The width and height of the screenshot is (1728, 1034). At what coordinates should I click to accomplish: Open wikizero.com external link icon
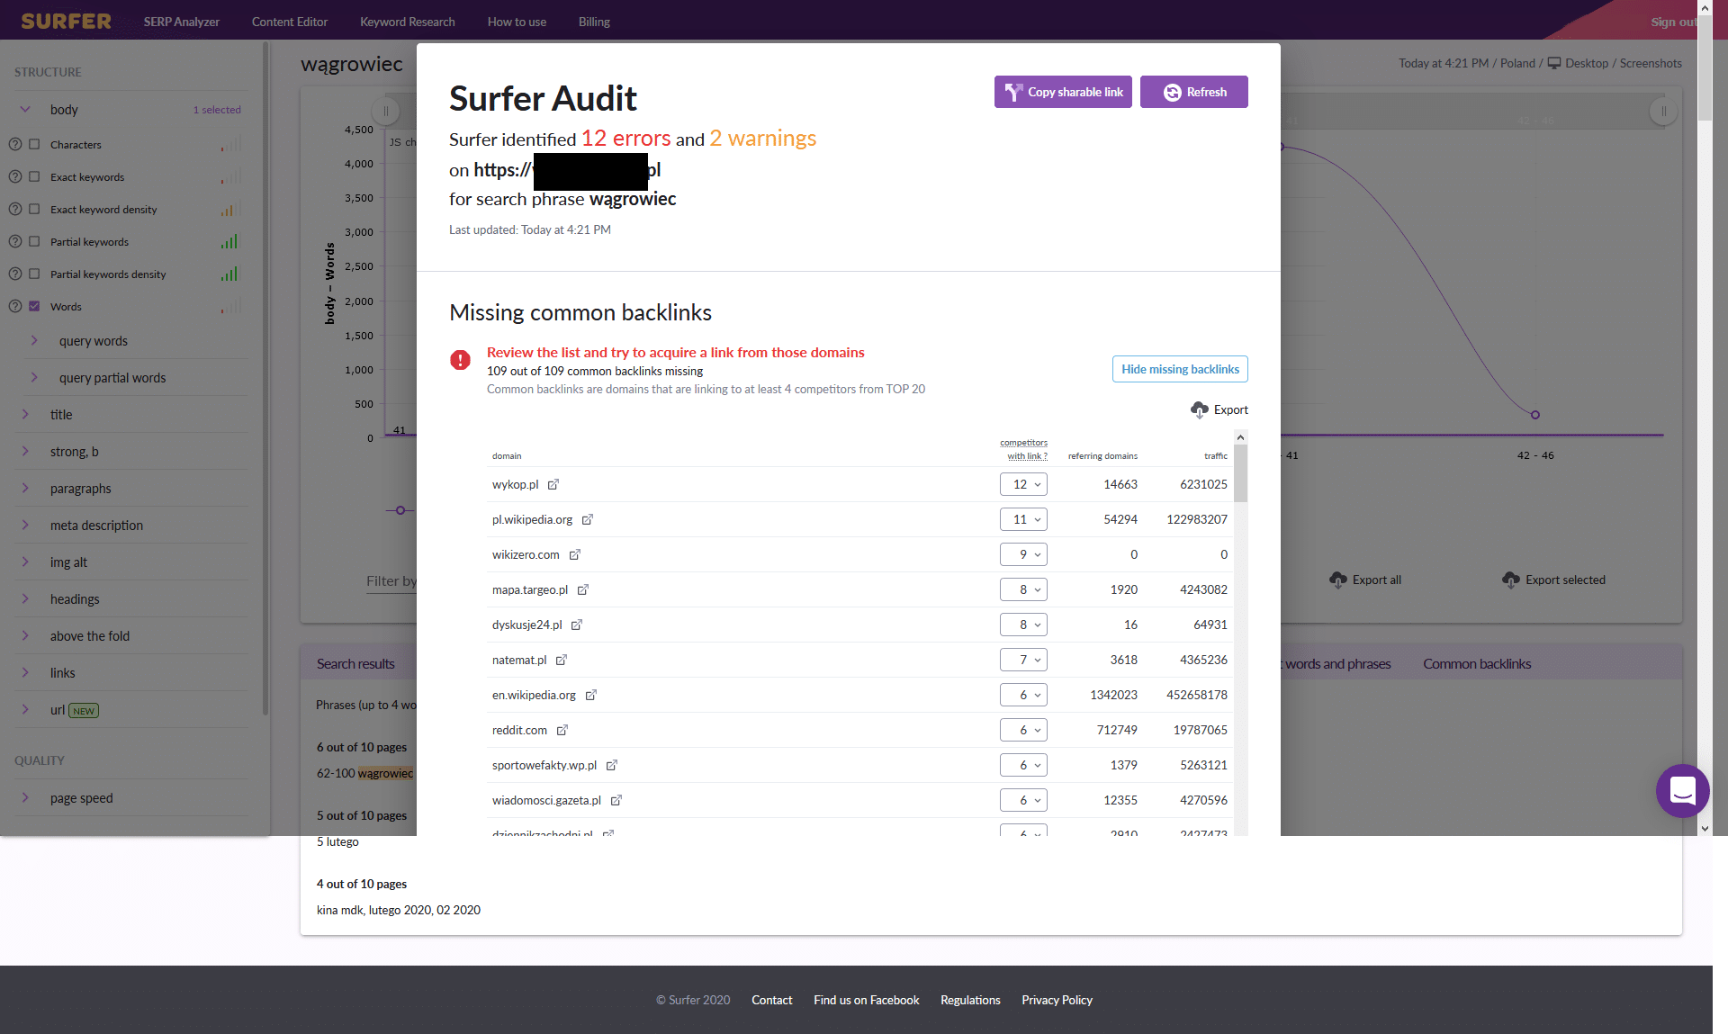point(575,554)
